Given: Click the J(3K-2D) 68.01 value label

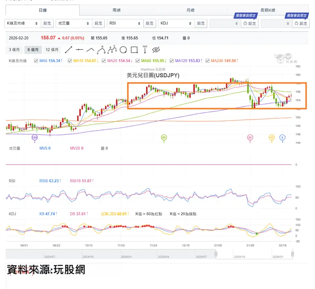Looking at the screenshot, I should coord(115,214).
